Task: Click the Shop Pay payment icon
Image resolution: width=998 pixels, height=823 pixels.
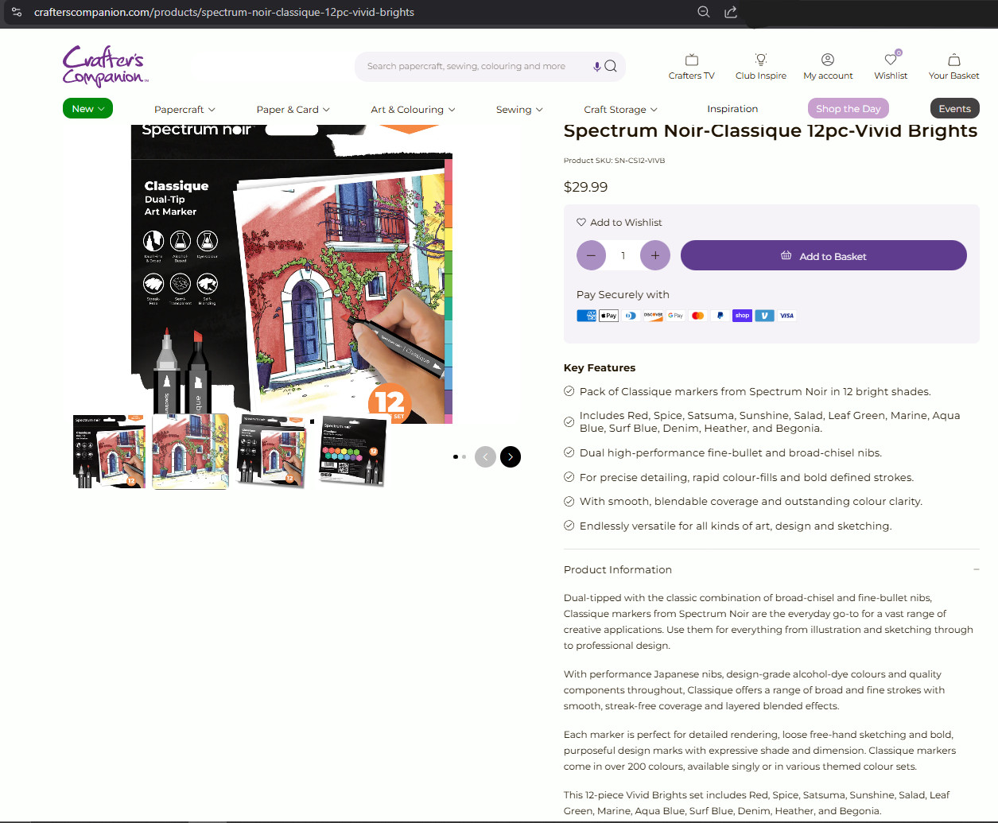Action: (x=742, y=316)
